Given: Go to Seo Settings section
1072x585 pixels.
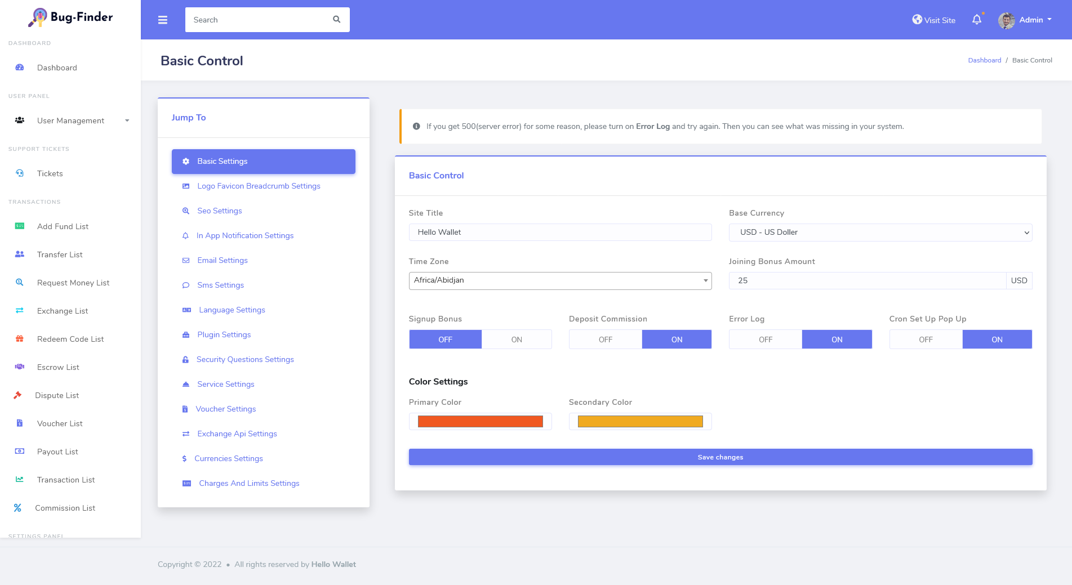Looking at the screenshot, I should click(x=219, y=211).
